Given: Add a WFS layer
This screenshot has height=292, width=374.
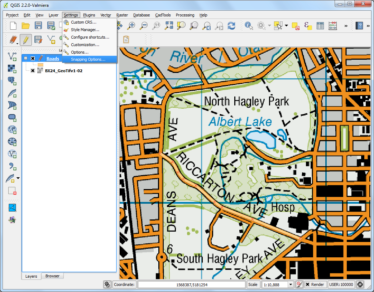Looking at the screenshot, I should [12, 154].
